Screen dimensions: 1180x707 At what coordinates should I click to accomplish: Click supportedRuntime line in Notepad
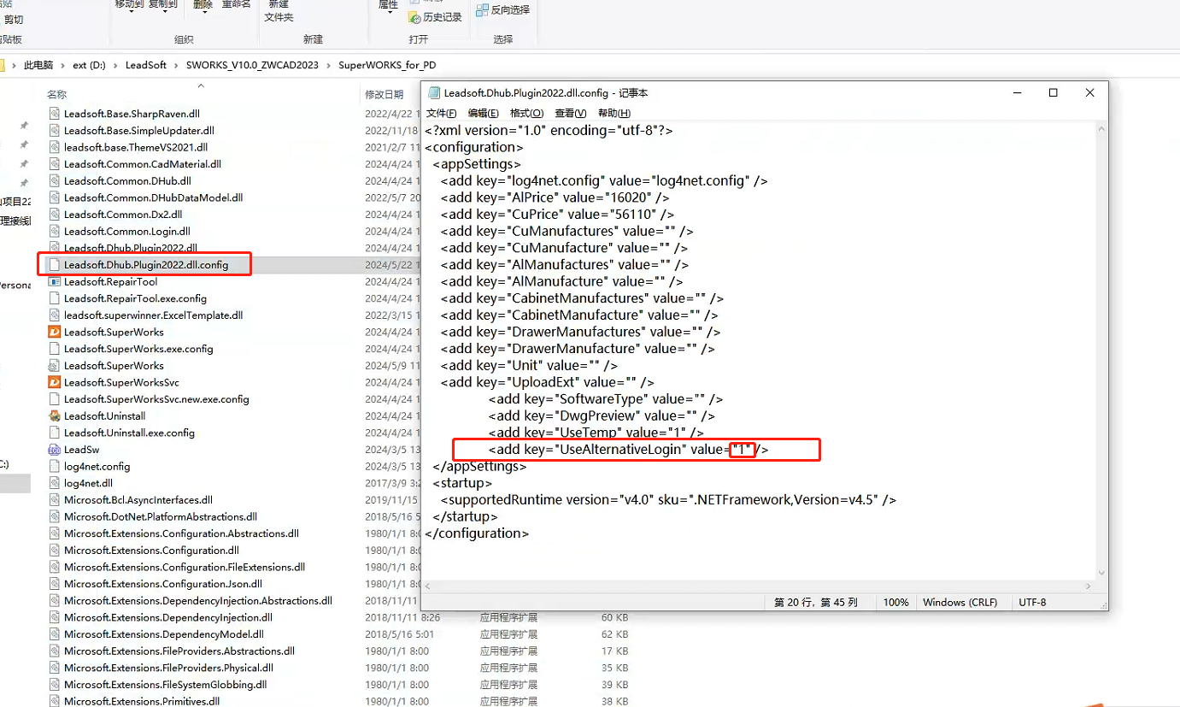(668, 500)
